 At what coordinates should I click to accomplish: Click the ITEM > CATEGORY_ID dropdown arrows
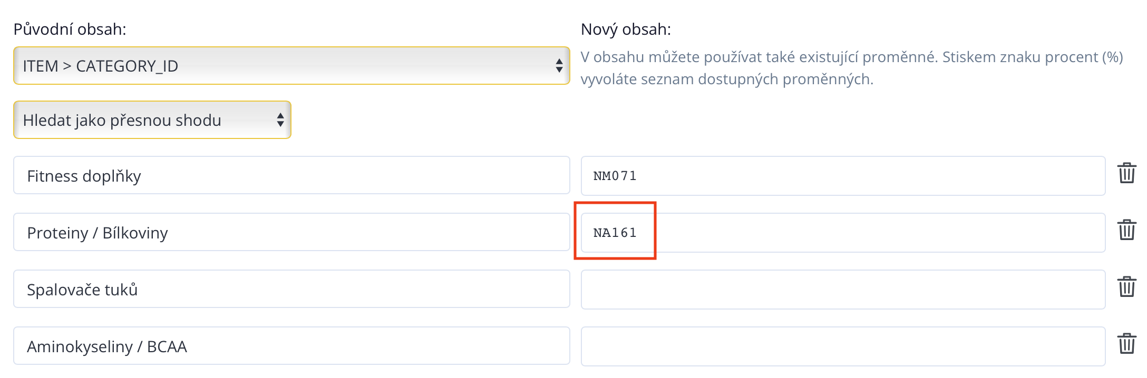click(x=559, y=66)
